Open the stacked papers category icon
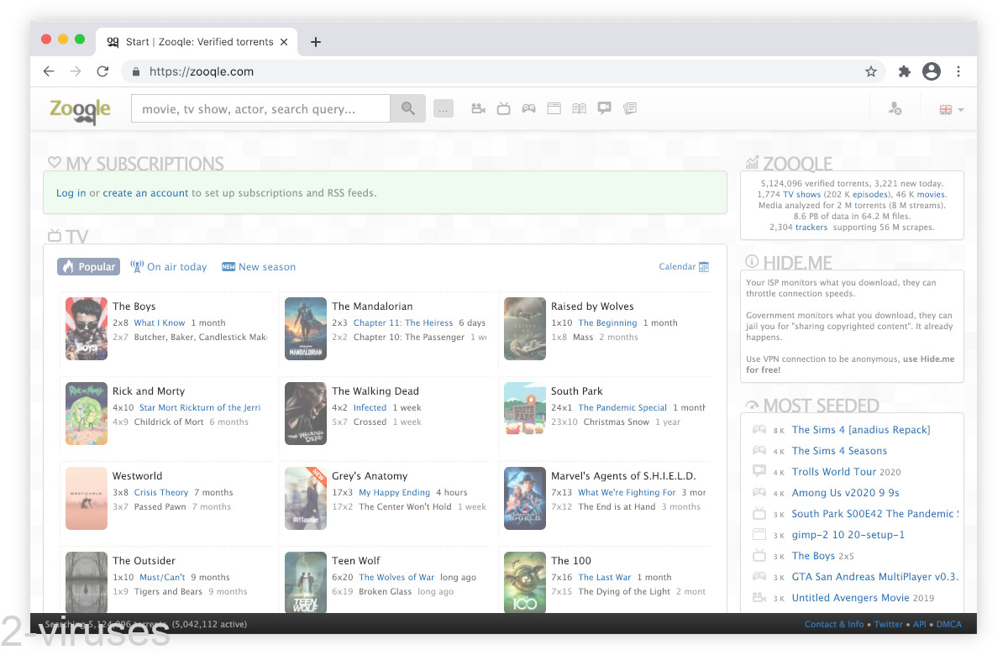1008x655 pixels. click(630, 108)
